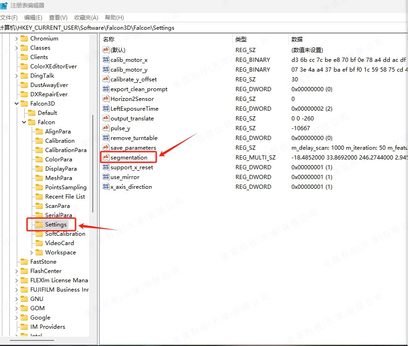This screenshot has width=408, height=346.
Task: Click the DWORD icon beside use_mirror
Action: pyautogui.click(x=106, y=177)
